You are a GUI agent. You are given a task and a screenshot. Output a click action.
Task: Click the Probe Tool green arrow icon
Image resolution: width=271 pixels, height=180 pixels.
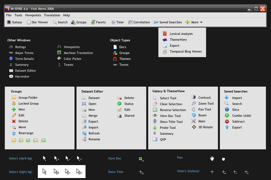(155, 128)
